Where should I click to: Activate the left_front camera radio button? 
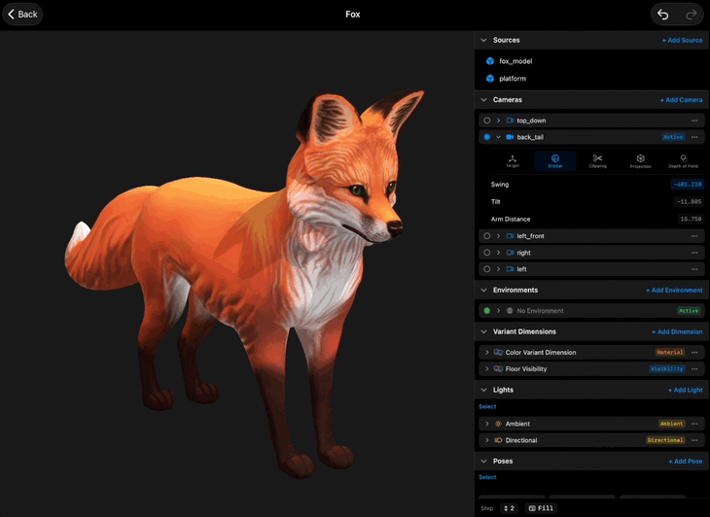coord(486,236)
